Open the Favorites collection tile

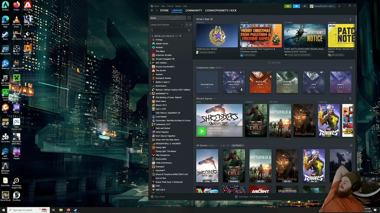coord(207,82)
